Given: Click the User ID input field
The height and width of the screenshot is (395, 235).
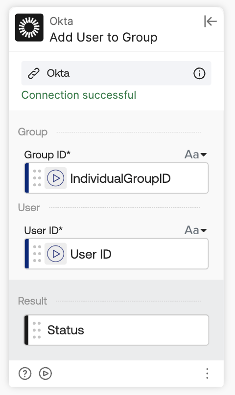Looking at the screenshot, I should coord(117,254).
